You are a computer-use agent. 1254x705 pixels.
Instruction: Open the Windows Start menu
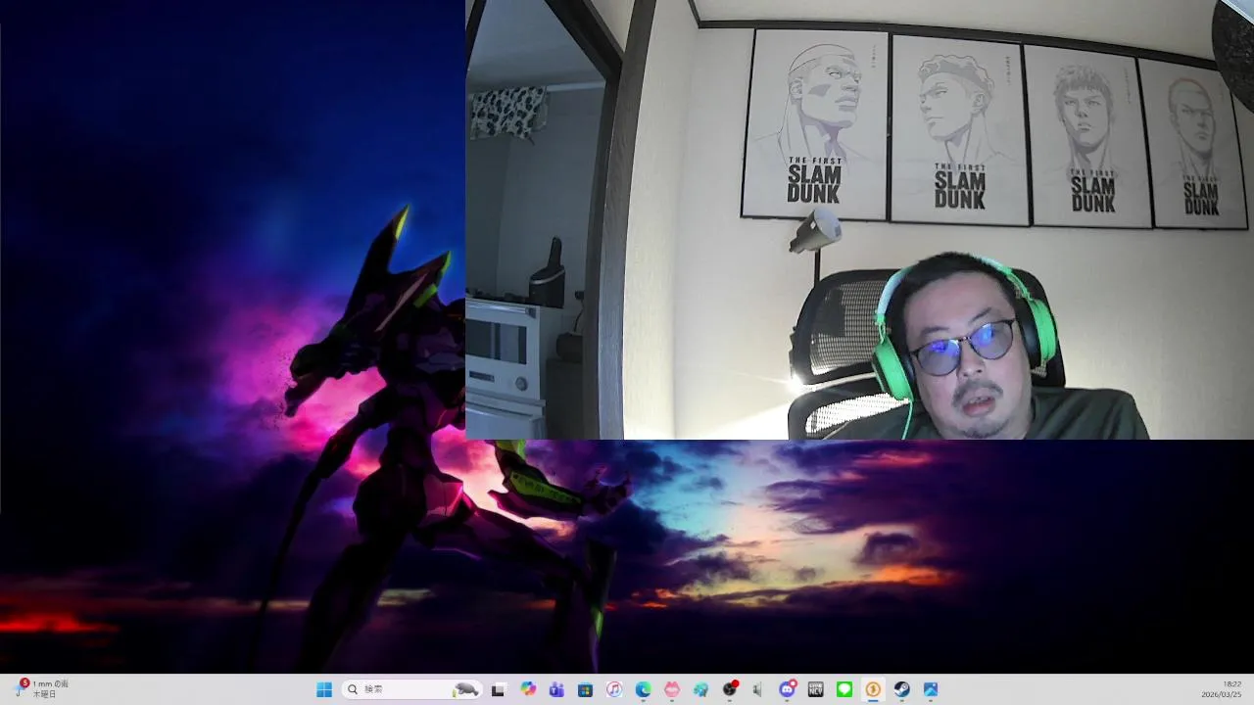click(324, 689)
